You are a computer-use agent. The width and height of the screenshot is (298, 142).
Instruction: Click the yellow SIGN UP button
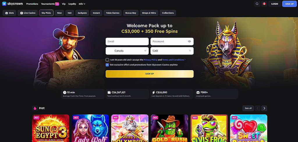pyautogui.click(x=150, y=74)
